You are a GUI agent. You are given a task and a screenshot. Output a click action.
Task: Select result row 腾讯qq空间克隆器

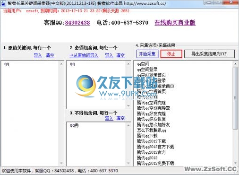click(154, 108)
